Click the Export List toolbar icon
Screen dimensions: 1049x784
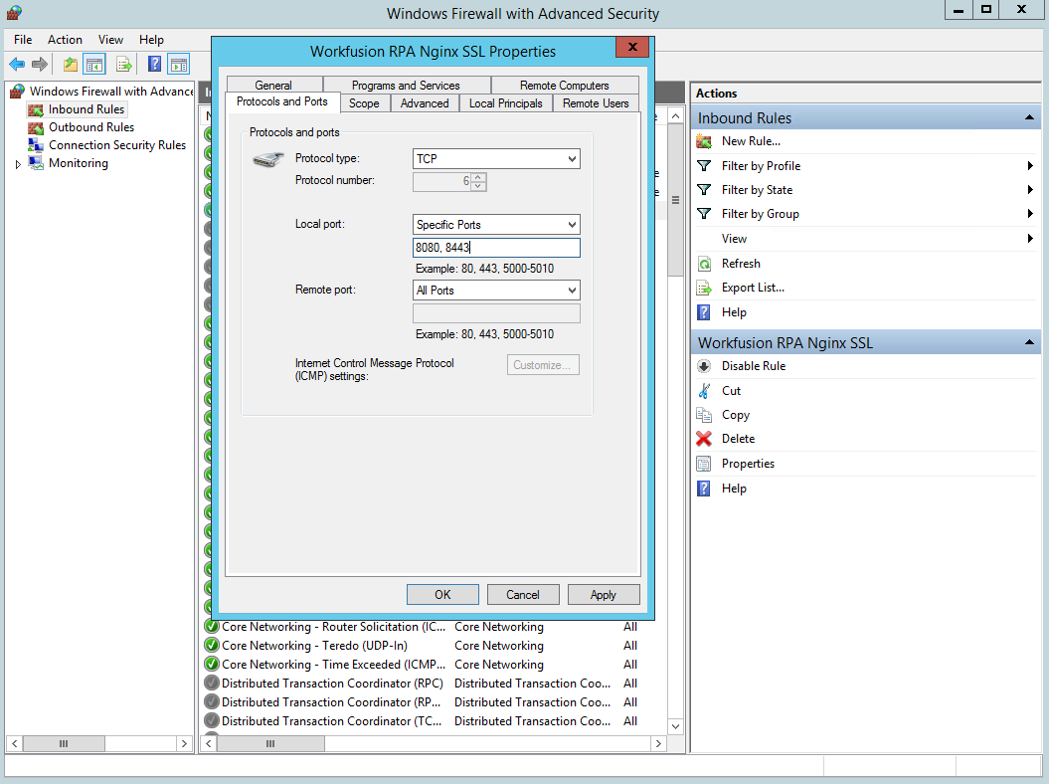[x=123, y=65]
